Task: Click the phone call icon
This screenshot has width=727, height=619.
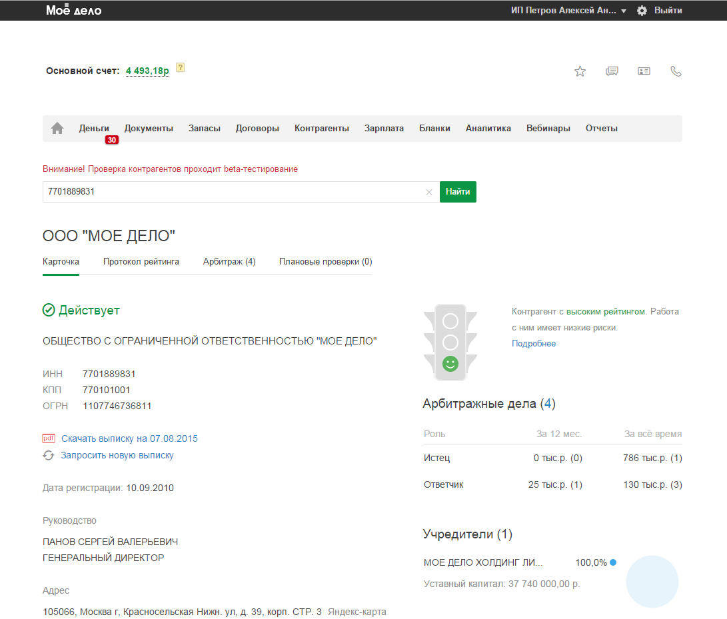Action: point(676,71)
